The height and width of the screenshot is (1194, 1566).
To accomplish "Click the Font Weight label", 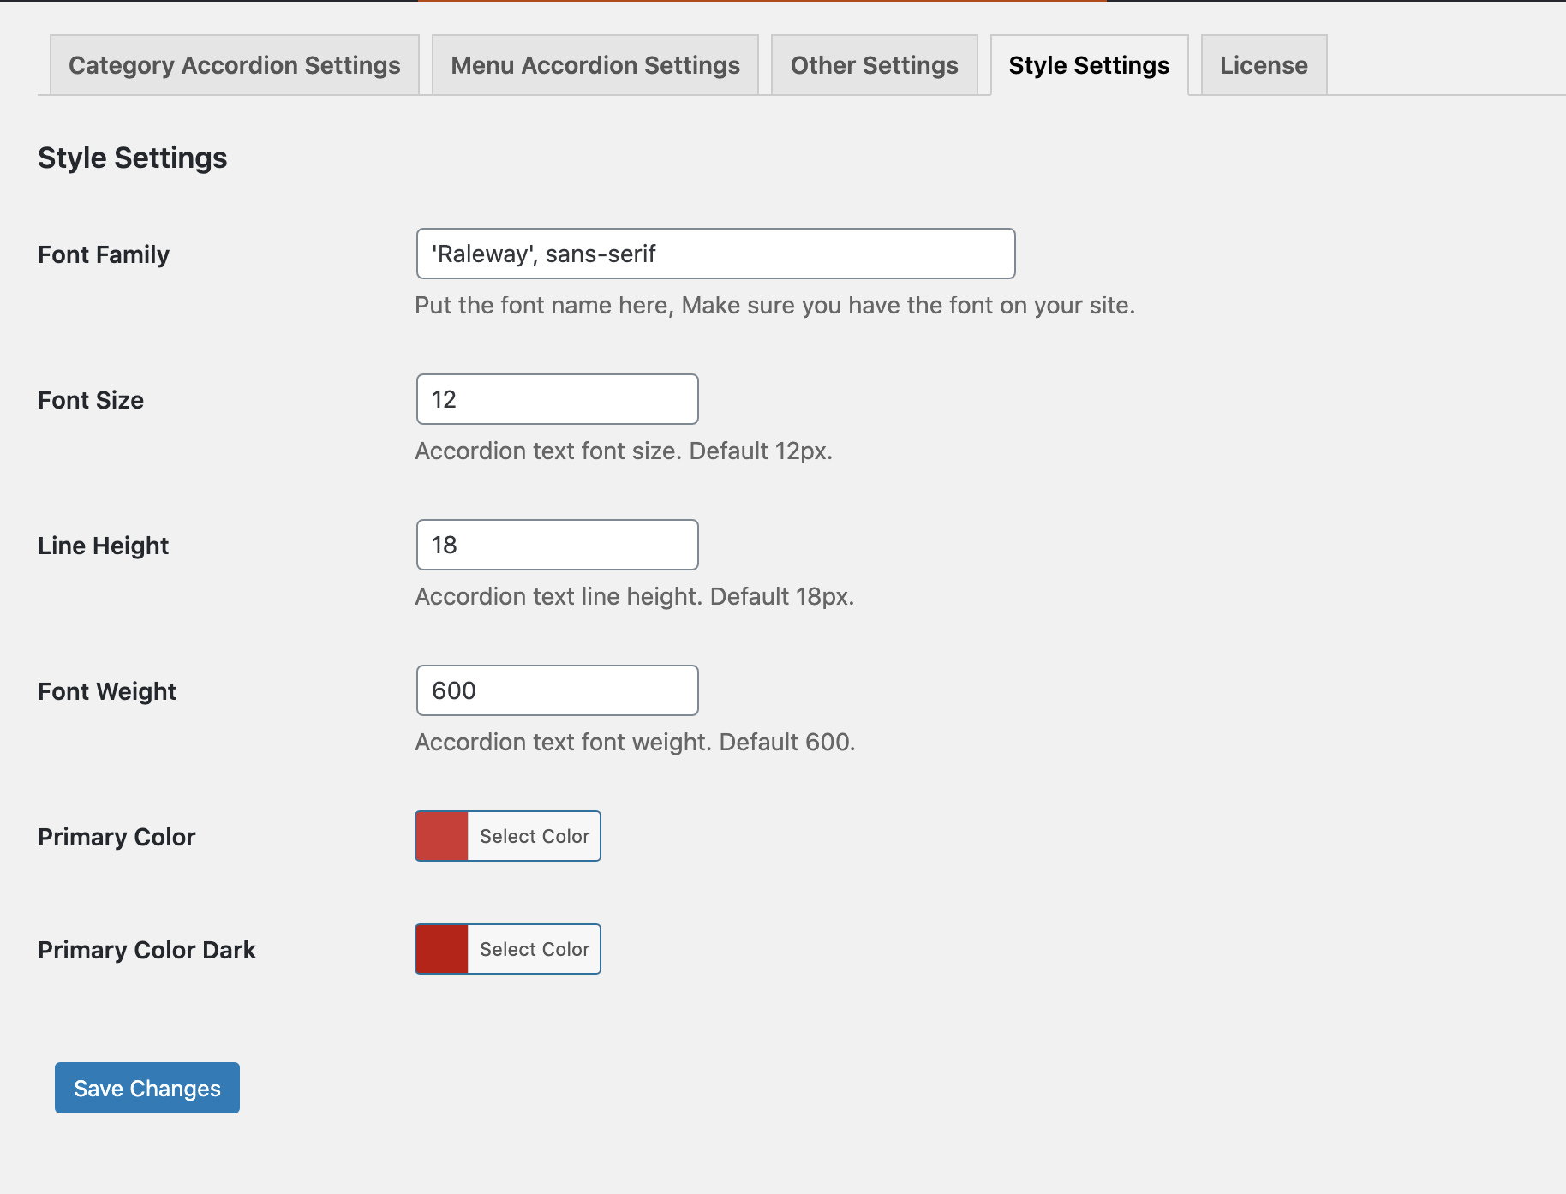I will (x=106, y=690).
